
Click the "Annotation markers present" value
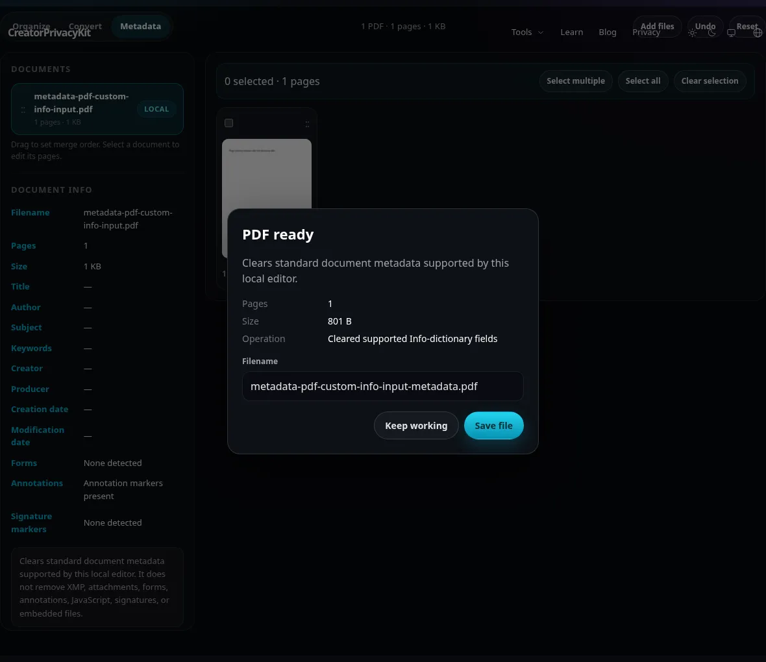(x=123, y=489)
